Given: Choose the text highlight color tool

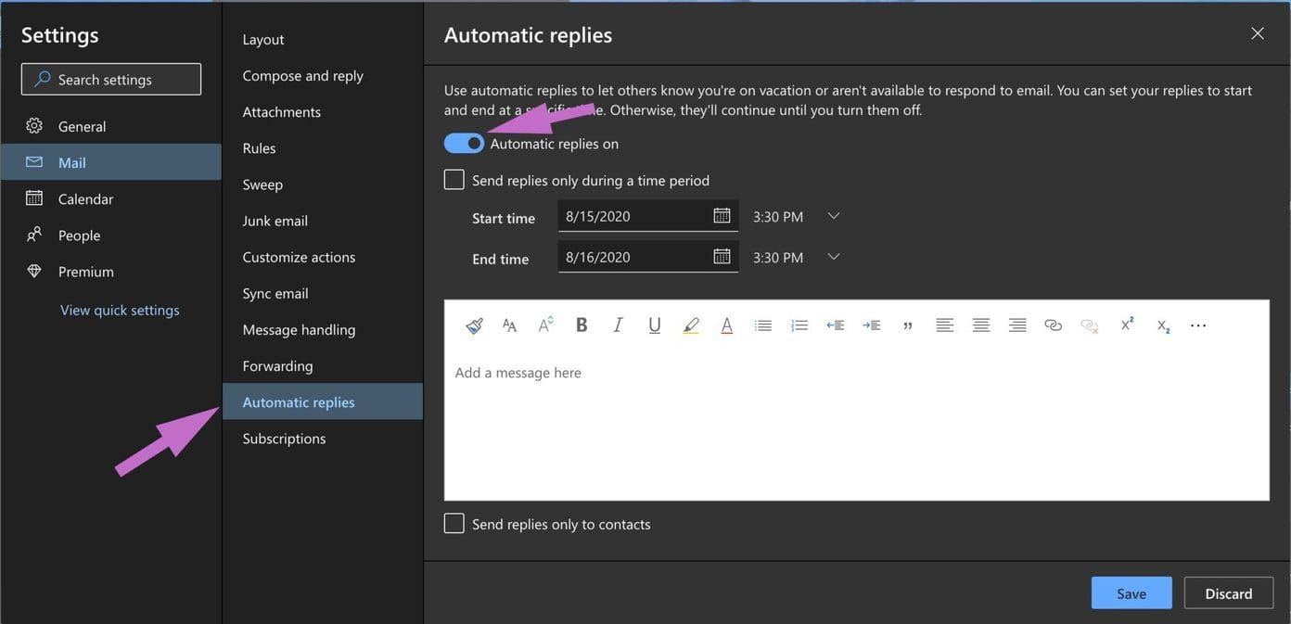Looking at the screenshot, I should point(691,325).
